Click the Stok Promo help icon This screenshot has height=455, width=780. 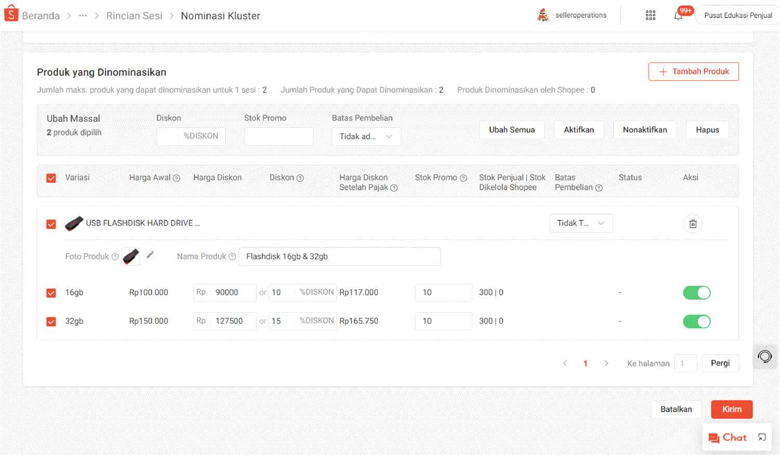point(463,178)
